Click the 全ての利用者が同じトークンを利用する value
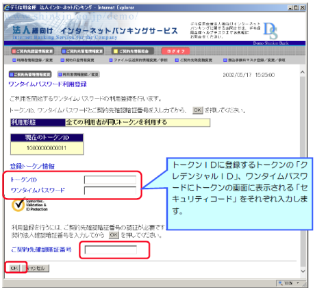This screenshot has height=292, width=315. (116, 123)
